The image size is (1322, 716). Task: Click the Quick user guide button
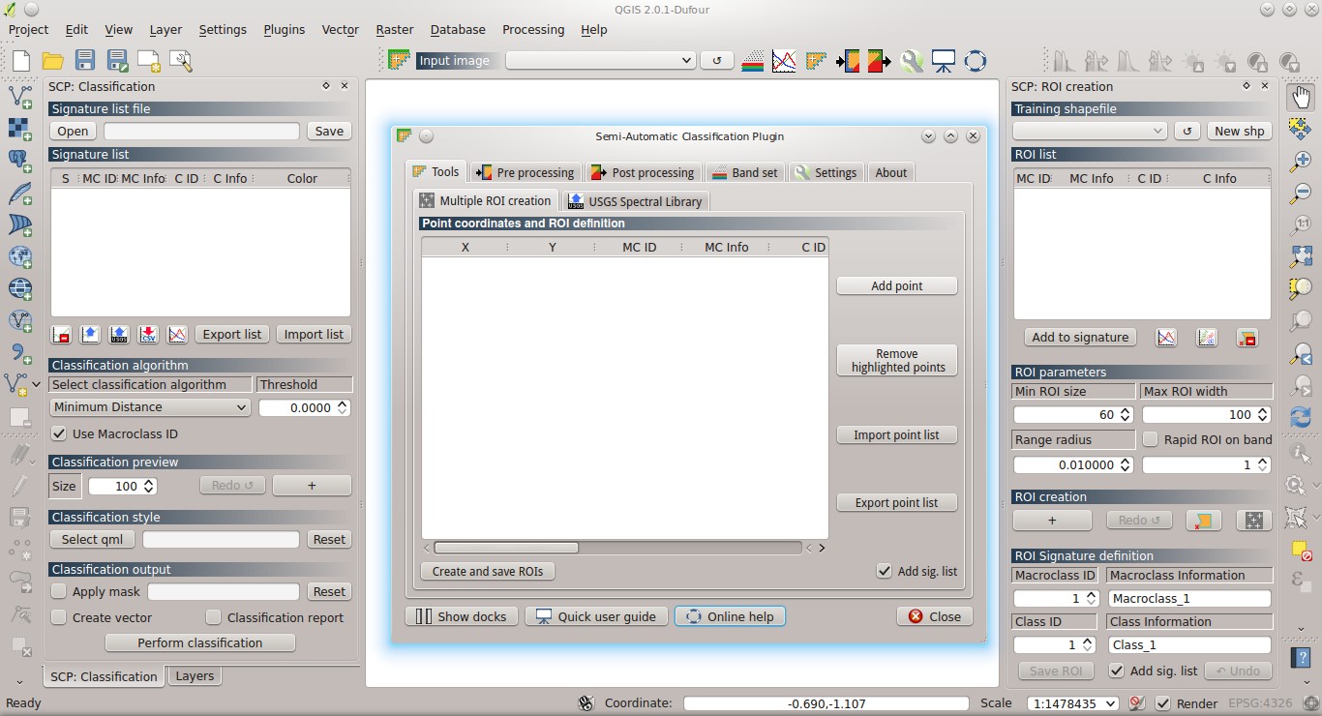click(596, 616)
